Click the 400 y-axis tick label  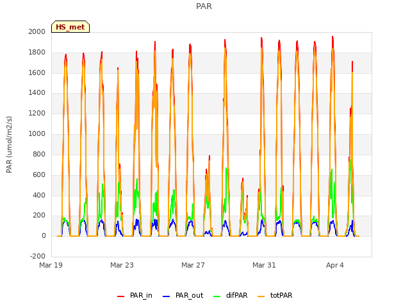[39, 195]
